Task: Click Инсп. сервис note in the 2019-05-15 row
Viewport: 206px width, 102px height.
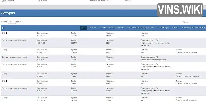Action: 156,92
